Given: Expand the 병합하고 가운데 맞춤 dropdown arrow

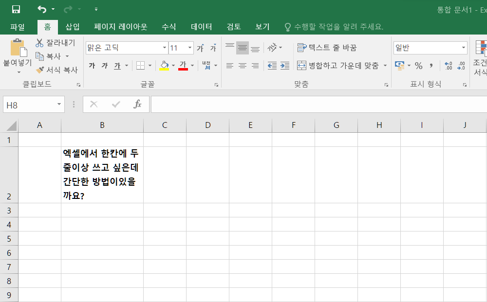Looking at the screenshot, I should point(385,66).
